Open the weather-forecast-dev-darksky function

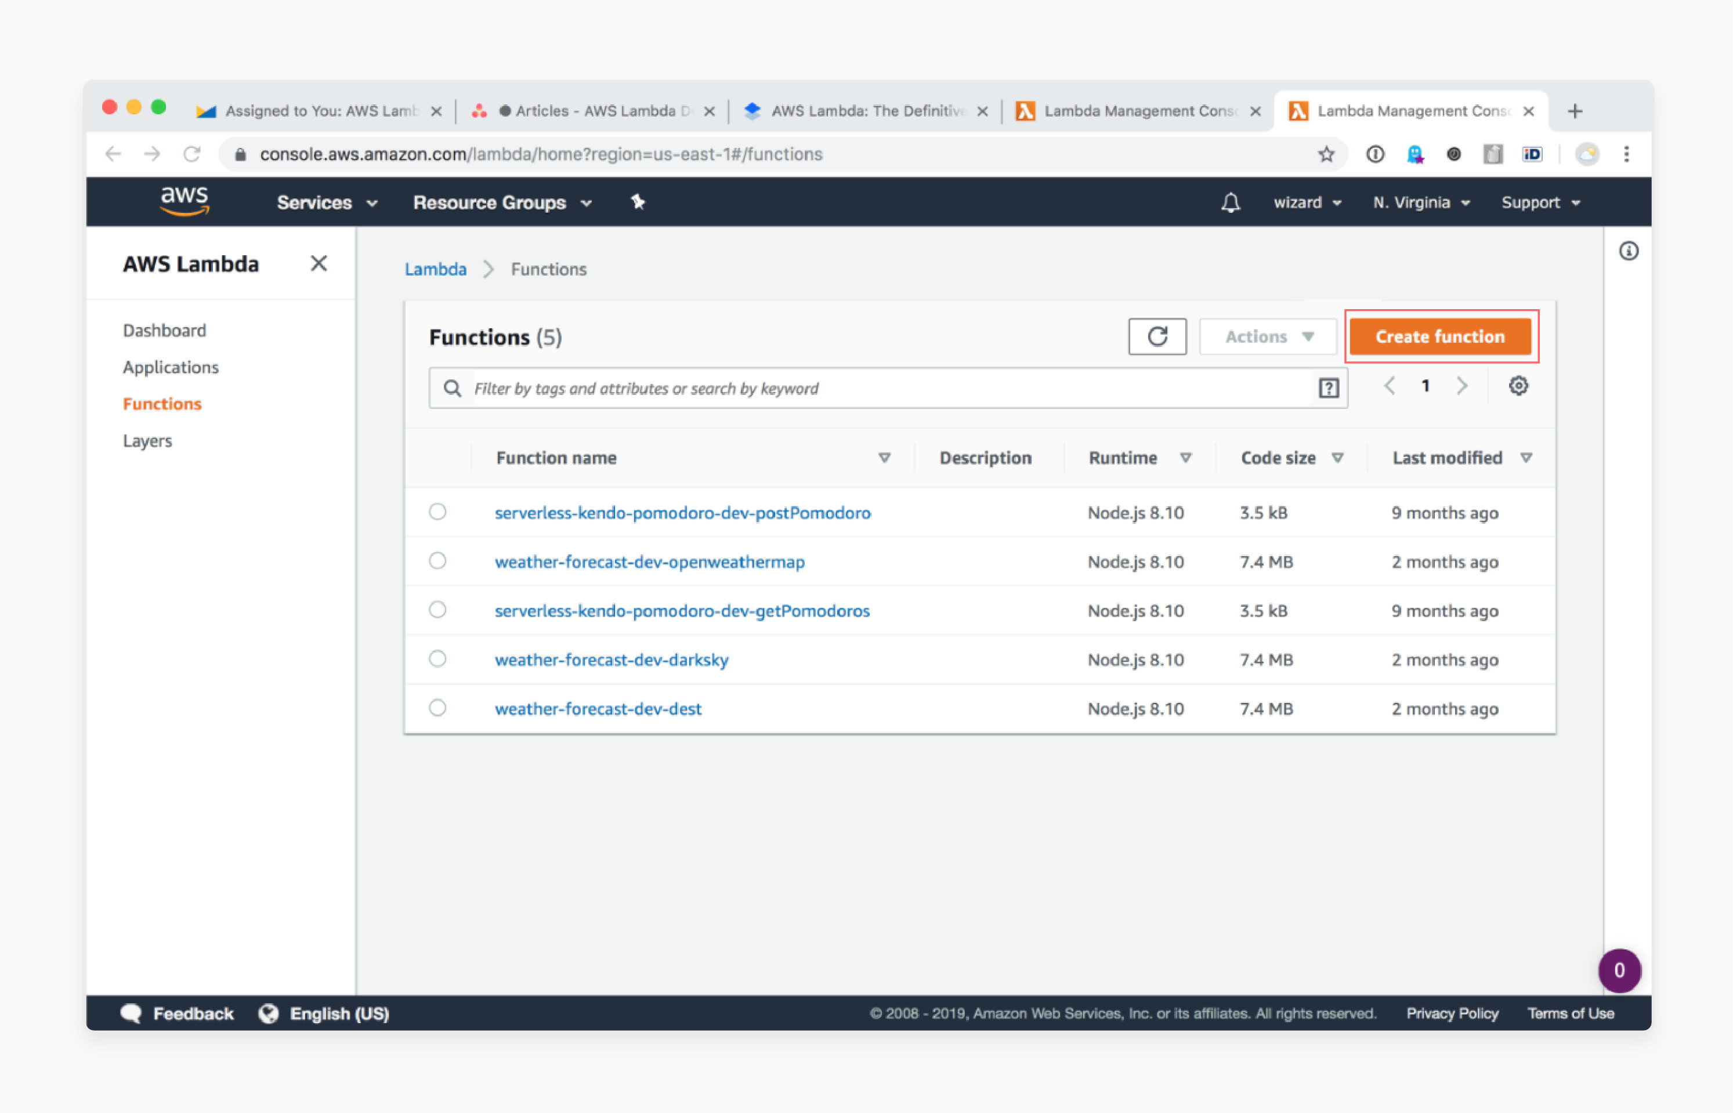pos(612,661)
